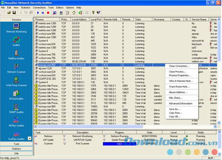The width and height of the screenshot is (222, 160).
Task: Choose Copy Row... from context menu
Action: [x=182, y=113]
